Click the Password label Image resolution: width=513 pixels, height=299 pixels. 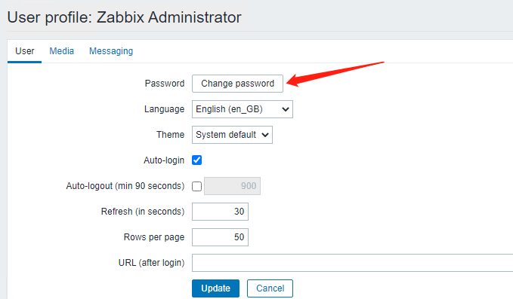165,84
